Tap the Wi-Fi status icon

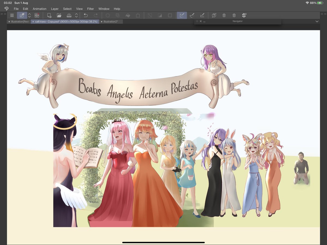pyautogui.click(x=307, y=3)
